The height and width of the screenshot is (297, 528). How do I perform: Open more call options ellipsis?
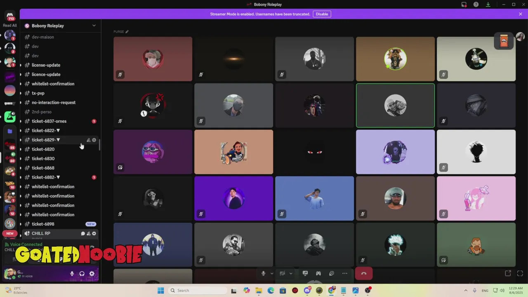point(345,273)
